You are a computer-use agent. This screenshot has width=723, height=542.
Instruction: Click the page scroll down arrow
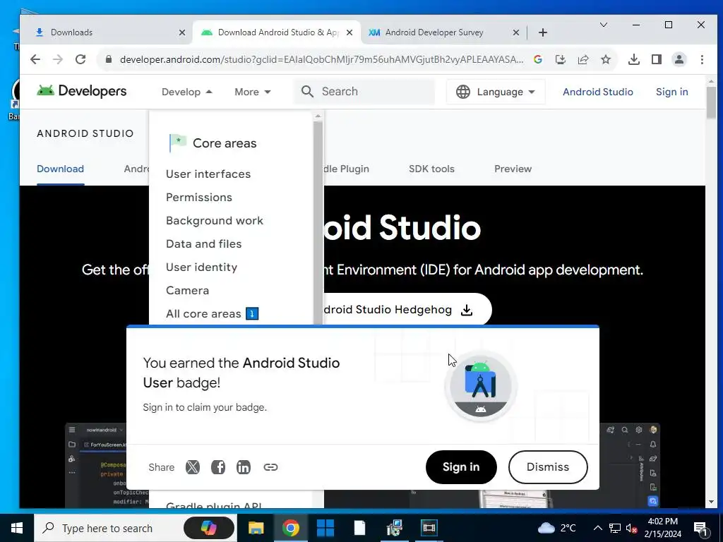710,502
